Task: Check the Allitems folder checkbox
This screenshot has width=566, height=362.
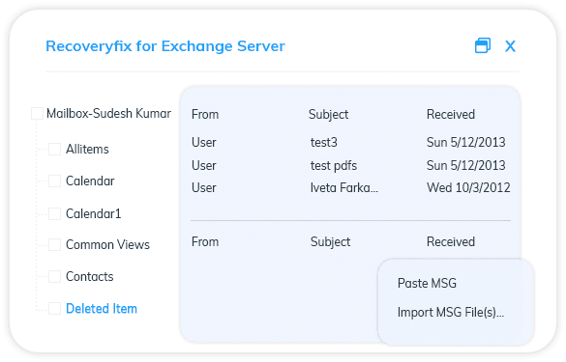Action: [x=54, y=149]
